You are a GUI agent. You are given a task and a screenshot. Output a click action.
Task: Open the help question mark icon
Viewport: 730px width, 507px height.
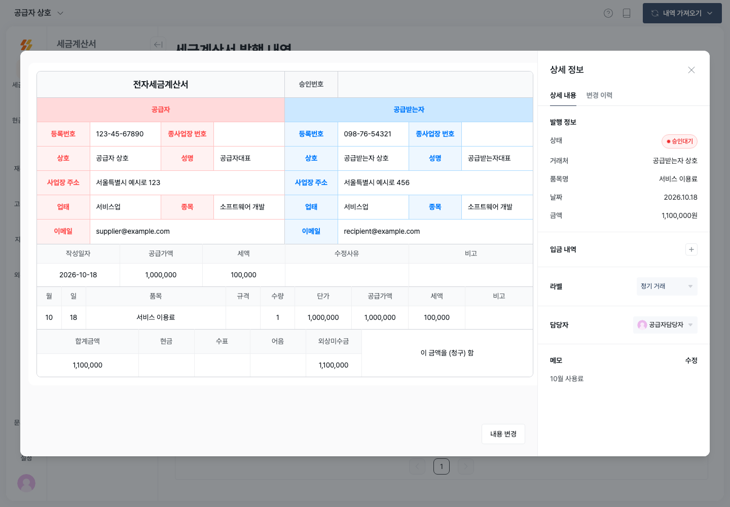tap(608, 13)
